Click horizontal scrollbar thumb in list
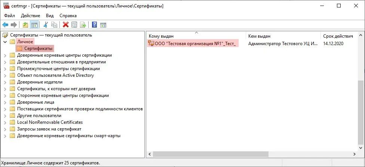The image size is (365, 167). [211, 154]
